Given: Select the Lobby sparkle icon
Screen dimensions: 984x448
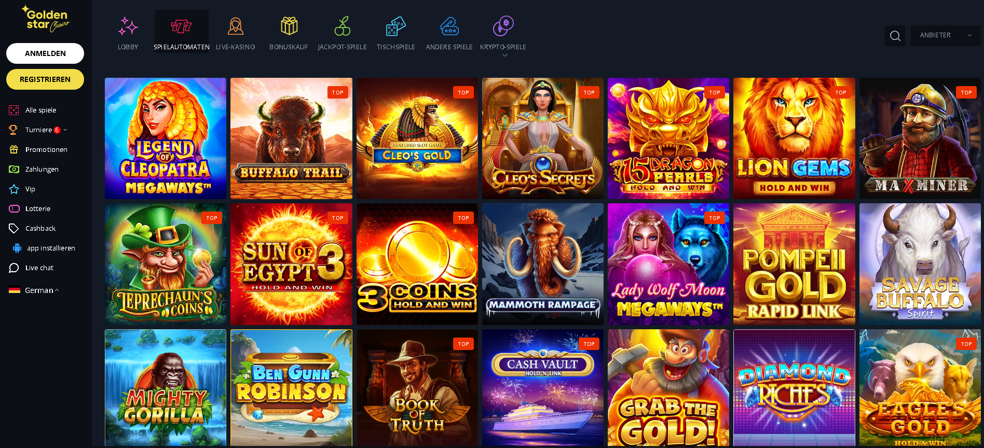Looking at the screenshot, I should pos(128,26).
